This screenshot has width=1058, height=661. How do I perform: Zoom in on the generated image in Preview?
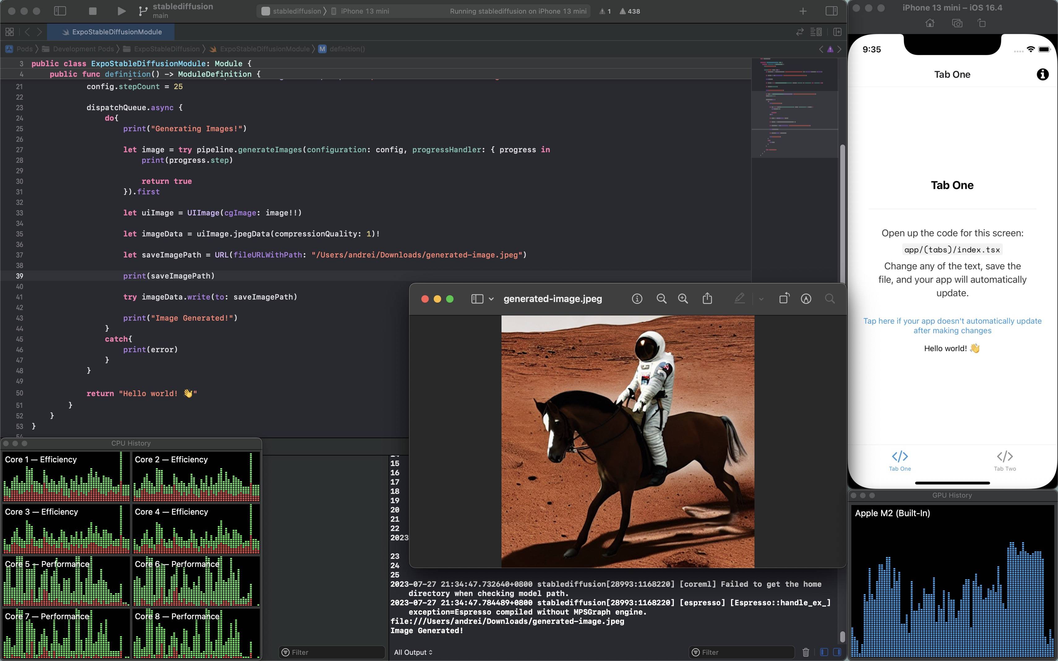(683, 299)
